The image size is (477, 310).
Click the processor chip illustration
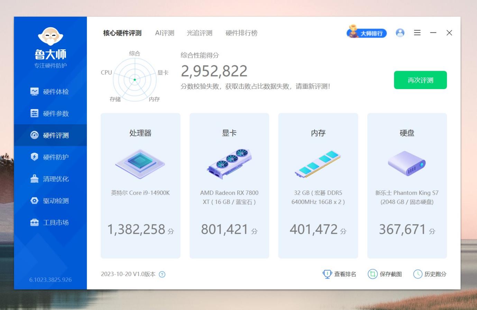(140, 164)
